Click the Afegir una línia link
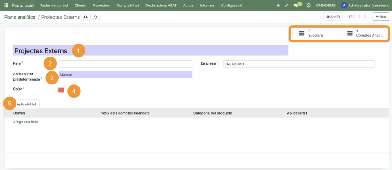 point(25,122)
